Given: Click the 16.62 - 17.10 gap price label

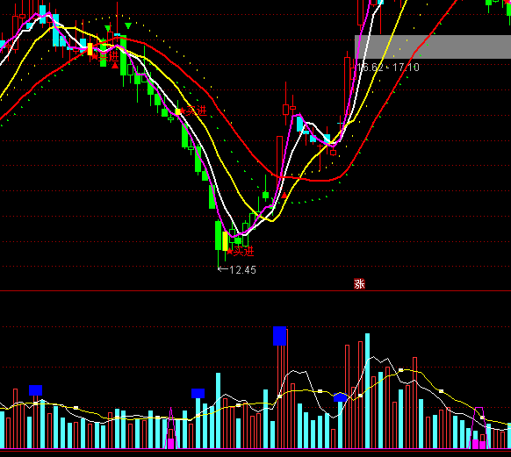Looking at the screenshot, I should click(x=388, y=68).
